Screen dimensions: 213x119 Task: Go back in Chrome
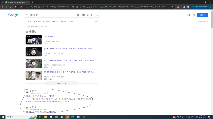pyautogui.click(x=3, y=7)
